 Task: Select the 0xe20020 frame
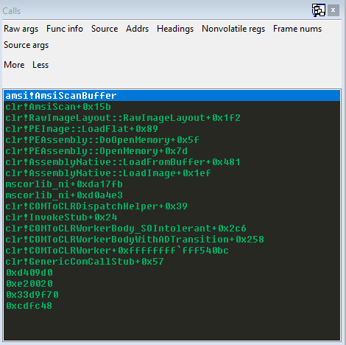coord(172,284)
